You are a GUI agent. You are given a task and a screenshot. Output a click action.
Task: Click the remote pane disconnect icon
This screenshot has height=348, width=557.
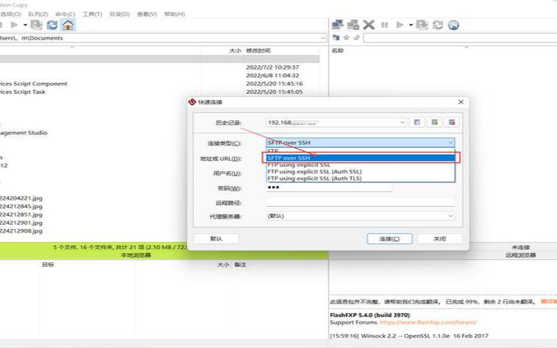tap(353, 25)
